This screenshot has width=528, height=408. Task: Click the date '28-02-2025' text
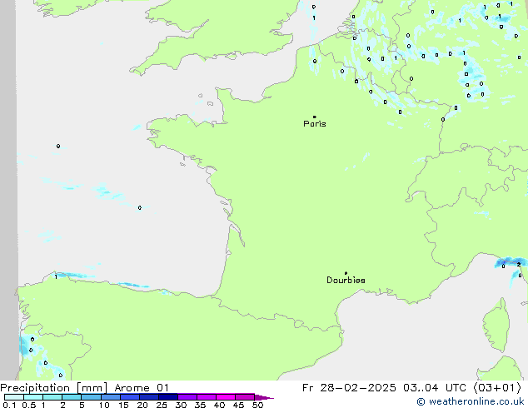[358, 388]
